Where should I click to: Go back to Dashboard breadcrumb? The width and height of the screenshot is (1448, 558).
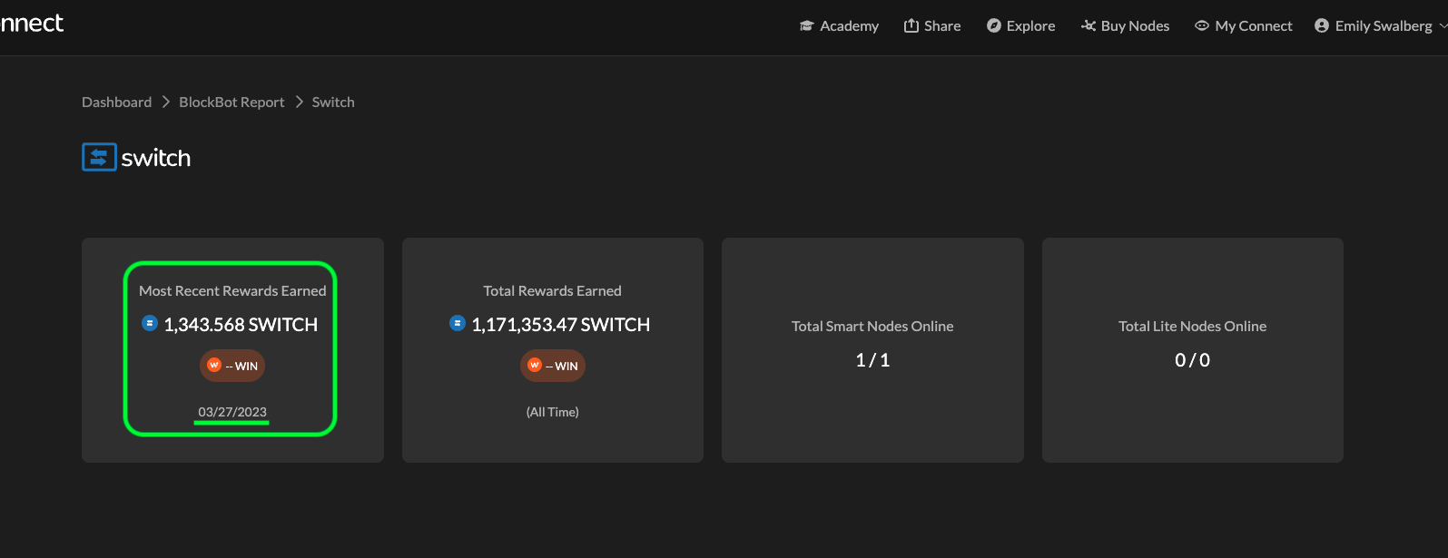click(x=117, y=103)
